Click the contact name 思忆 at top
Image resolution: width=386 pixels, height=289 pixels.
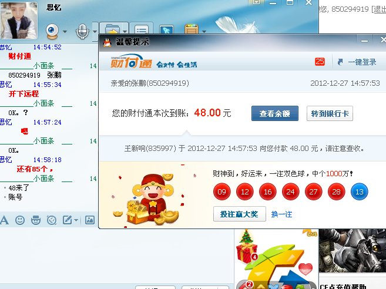[53, 8]
